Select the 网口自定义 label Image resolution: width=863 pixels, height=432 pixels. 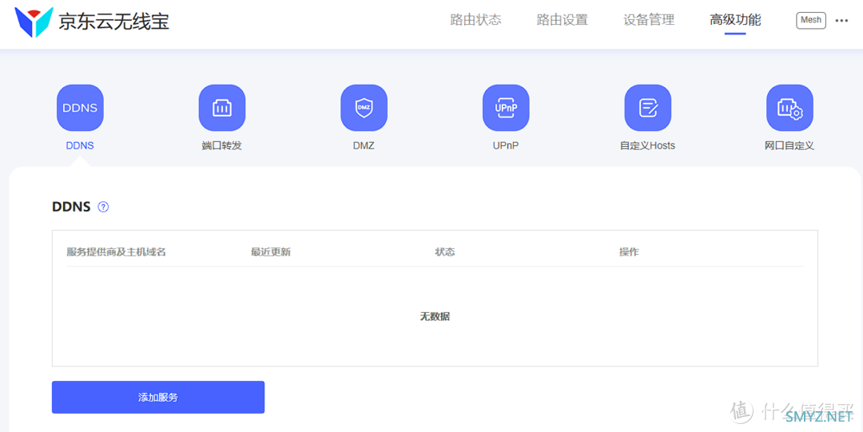pyautogui.click(x=789, y=146)
